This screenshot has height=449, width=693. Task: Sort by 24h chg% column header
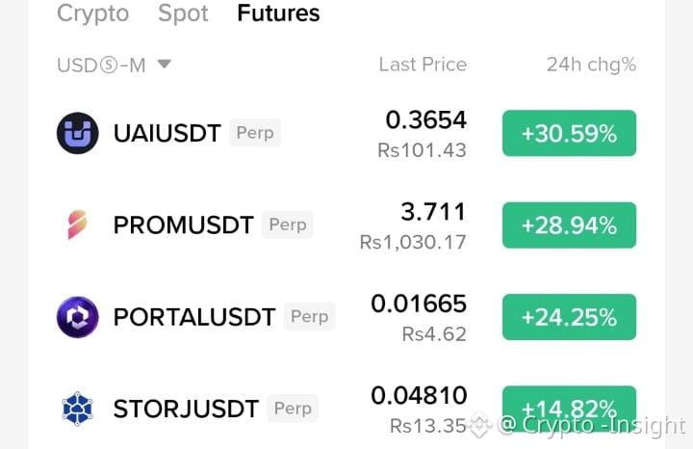click(x=591, y=65)
